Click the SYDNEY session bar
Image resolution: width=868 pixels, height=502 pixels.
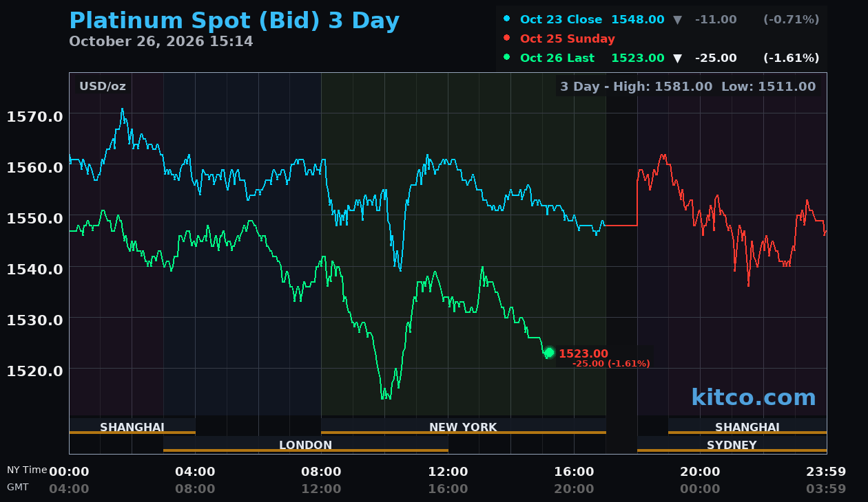732,444
